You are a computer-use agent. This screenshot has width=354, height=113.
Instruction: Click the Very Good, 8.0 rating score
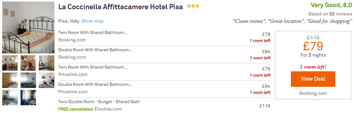coord(331,5)
